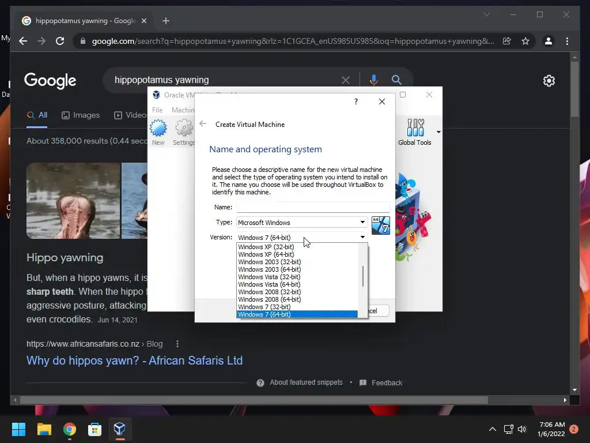590x443 pixels.
Task: Click the Name text field
Action: pyautogui.click(x=313, y=207)
